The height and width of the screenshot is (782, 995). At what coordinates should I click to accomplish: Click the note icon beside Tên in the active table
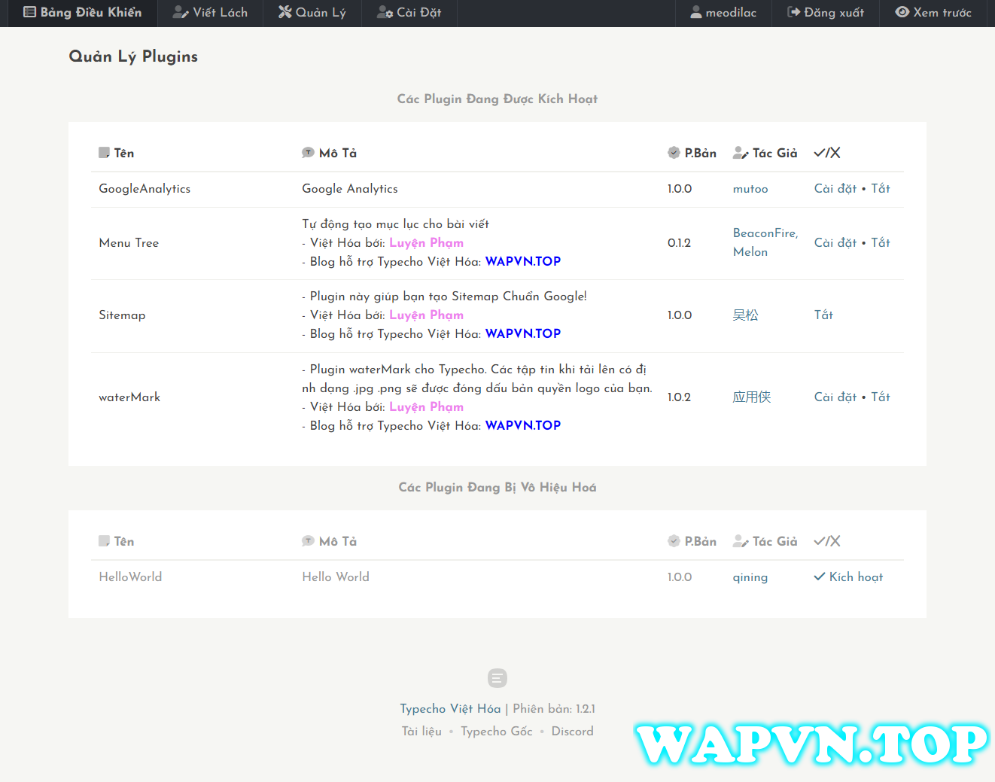pos(104,153)
